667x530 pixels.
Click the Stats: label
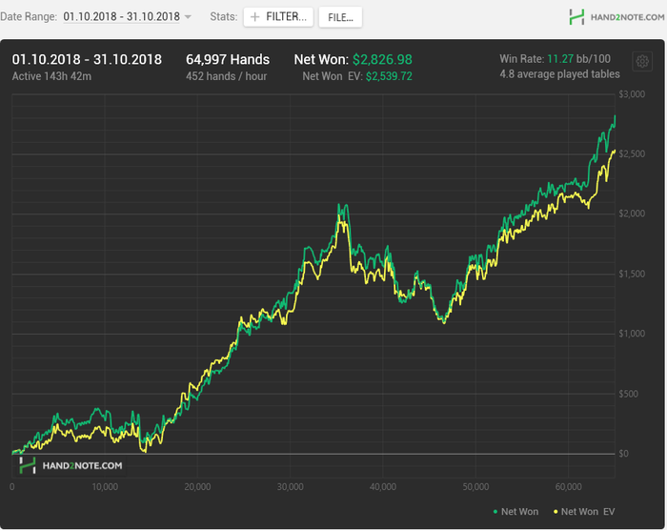click(224, 17)
